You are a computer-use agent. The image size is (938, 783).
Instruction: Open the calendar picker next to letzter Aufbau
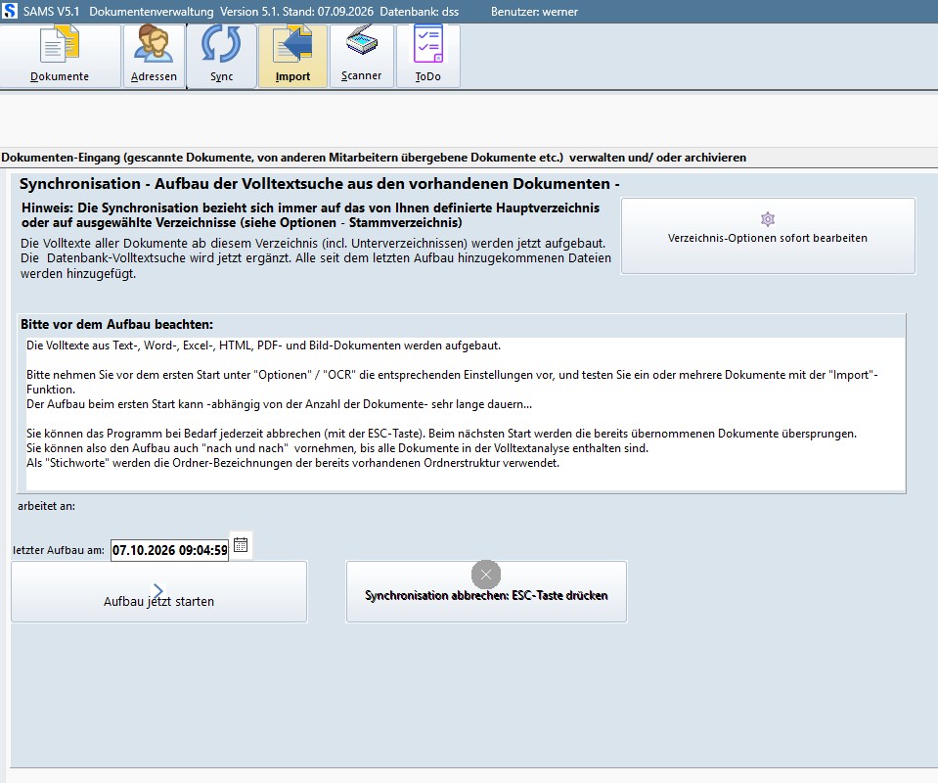241,545
